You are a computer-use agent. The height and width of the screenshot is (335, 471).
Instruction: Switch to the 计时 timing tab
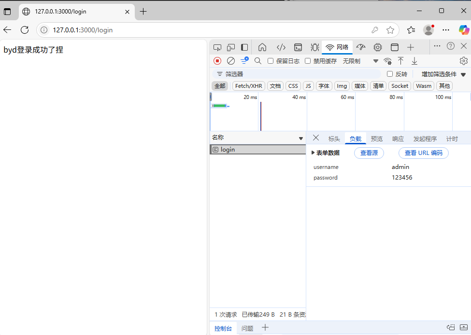[452, 139]
